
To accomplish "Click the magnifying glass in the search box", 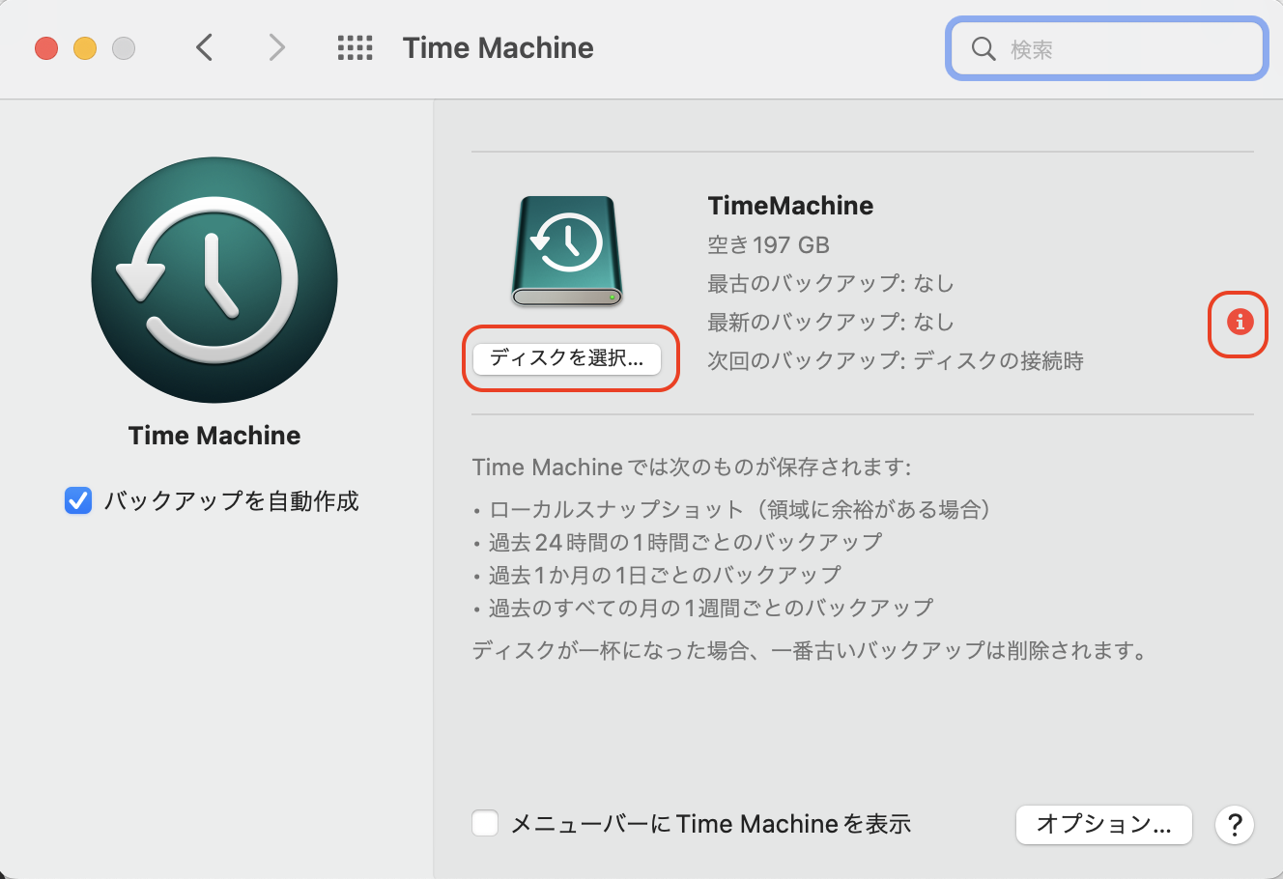I will [x=984, y=48].
